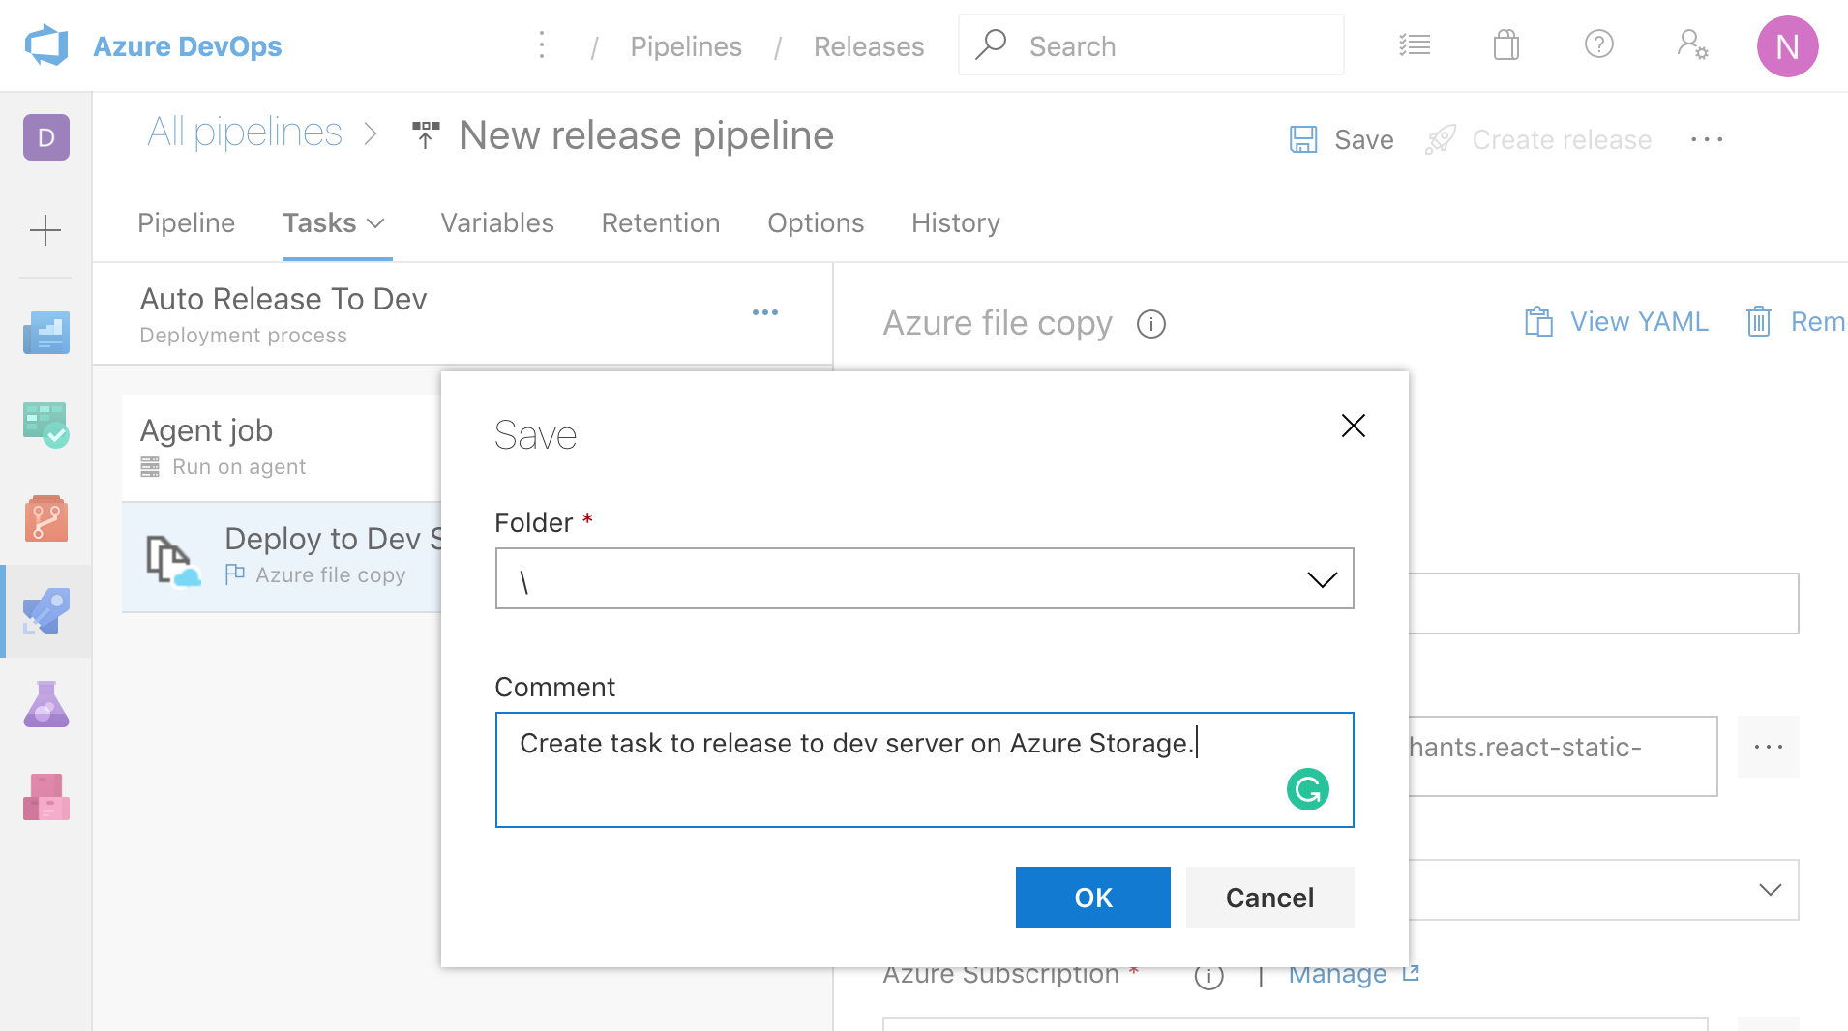Click Cancel in the Save dialog

click(1270, 898)
